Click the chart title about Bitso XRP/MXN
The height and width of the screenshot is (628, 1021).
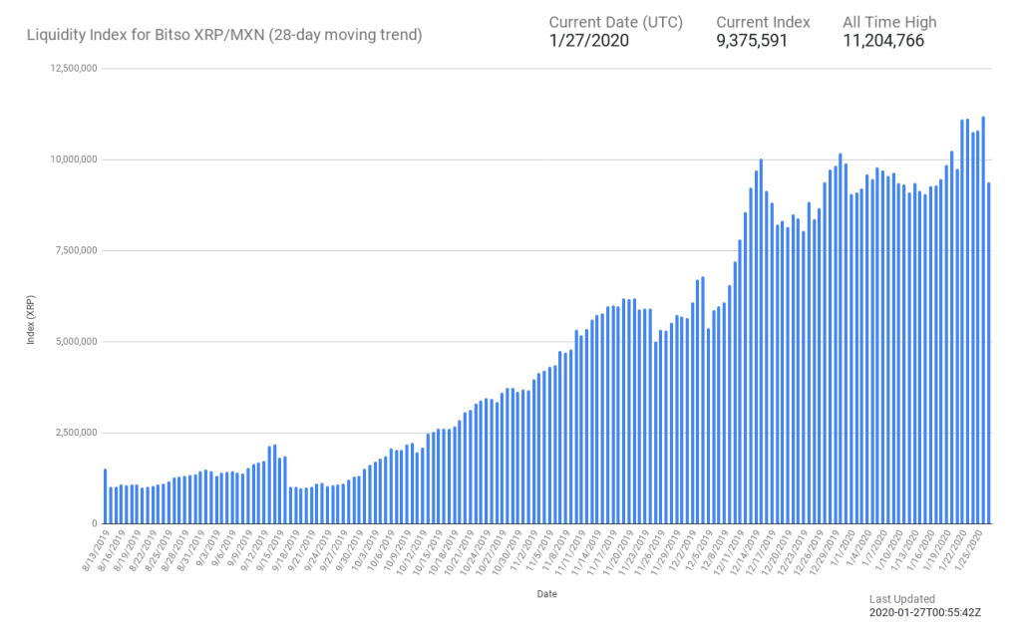223,35
